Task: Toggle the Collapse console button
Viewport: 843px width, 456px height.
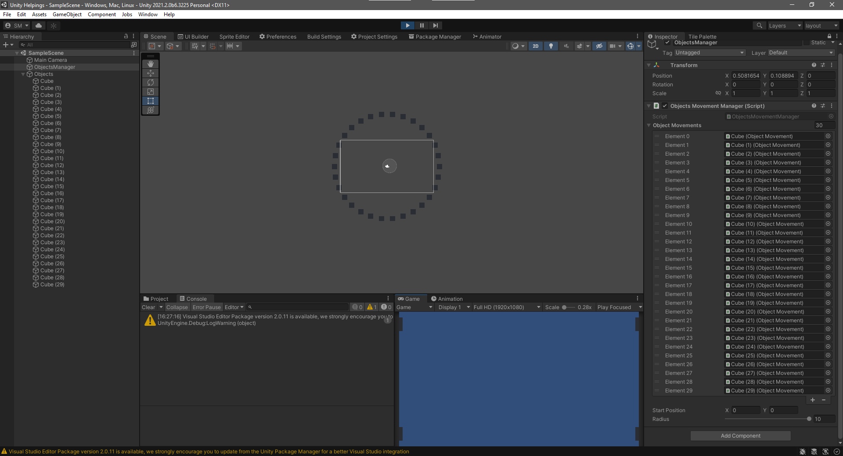Action: click(x=177, y=307)
